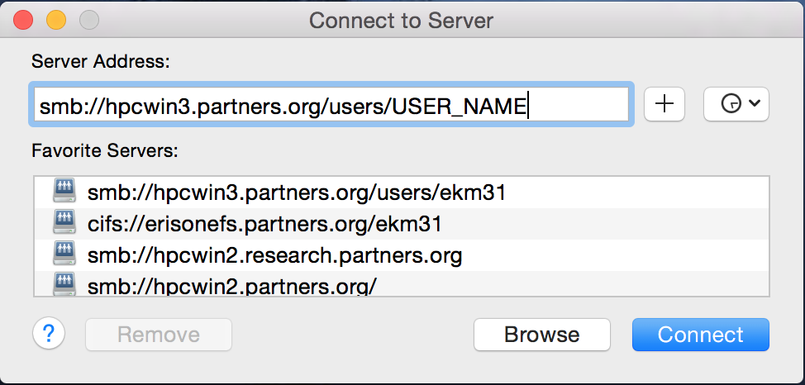The width and height of the screenshot is (805, 385).
Task: Select favorite smb://hpcwin2.research.partners.org
Action: tap(402, 255)
